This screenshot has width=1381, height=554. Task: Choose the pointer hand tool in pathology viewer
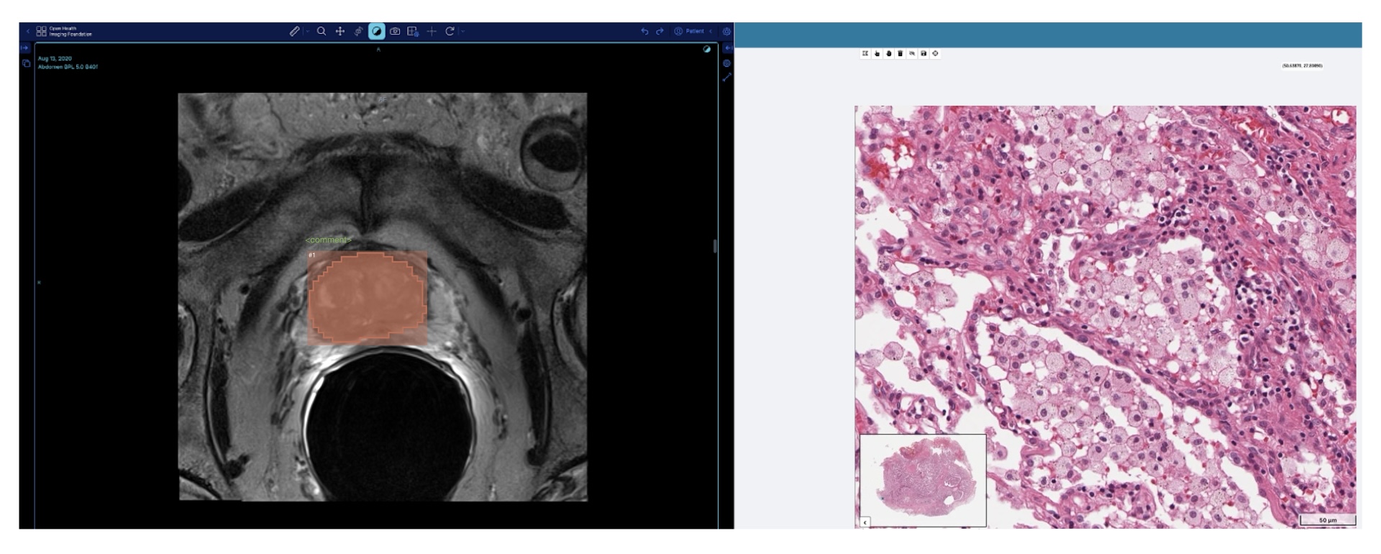coord(877,53)
